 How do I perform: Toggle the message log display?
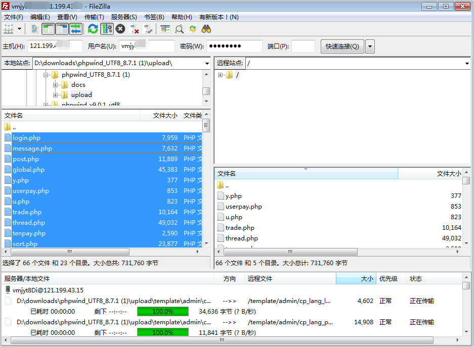[35, 29]
